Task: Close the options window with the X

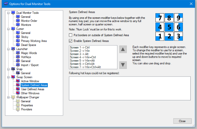Action: click(191, 4)
